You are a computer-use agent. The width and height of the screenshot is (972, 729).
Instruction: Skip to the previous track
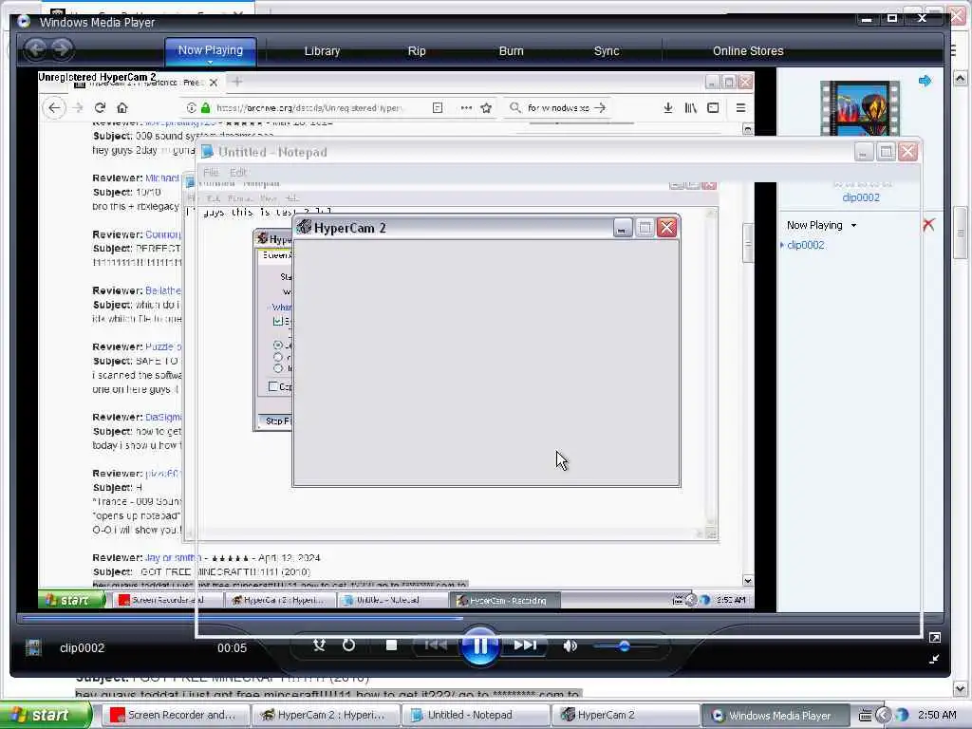point(436,645)
